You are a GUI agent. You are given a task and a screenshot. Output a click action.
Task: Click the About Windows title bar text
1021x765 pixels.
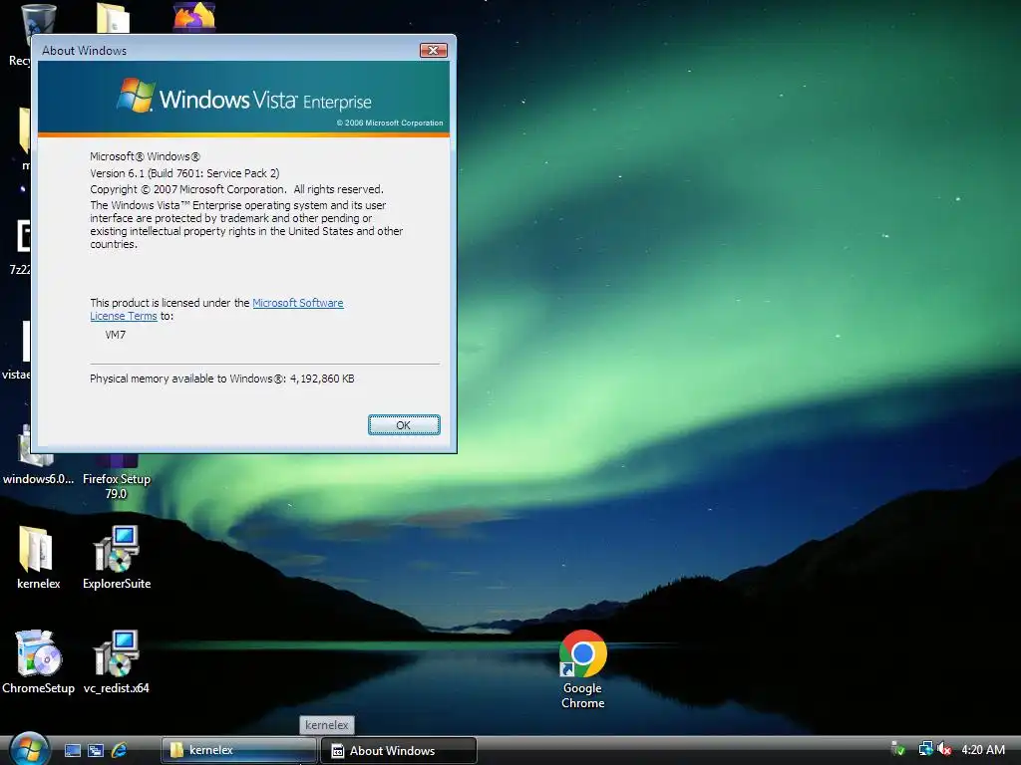click(84, 50)
